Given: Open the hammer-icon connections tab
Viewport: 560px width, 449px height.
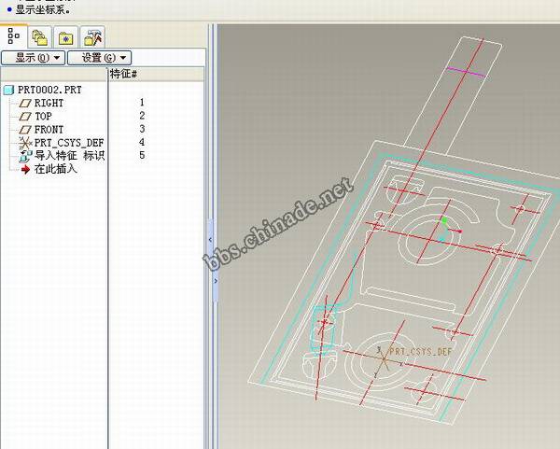Looking at the screenshot, I should tap(92, 36).
